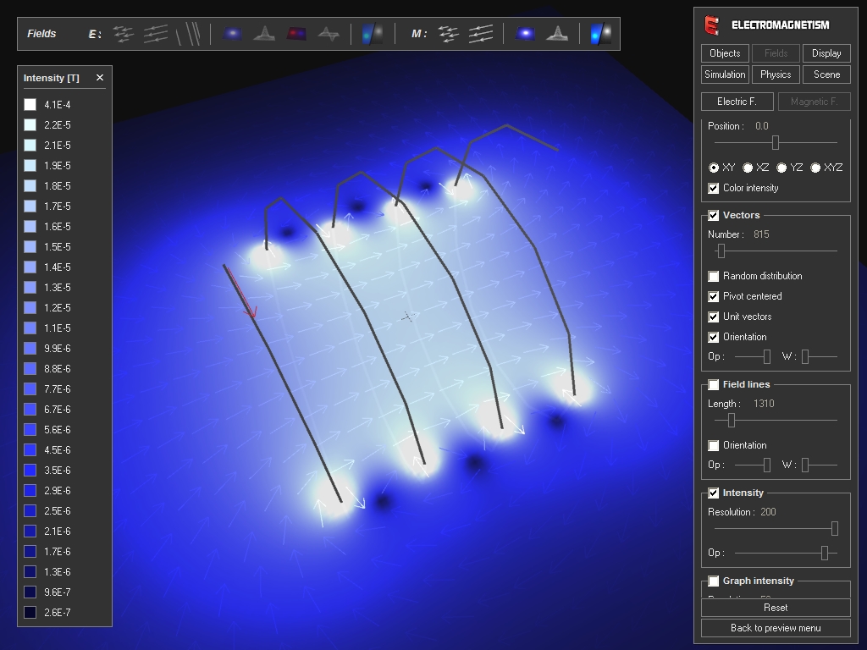The width and height of the screenshot is (867, 650).
Task: Enable the Random distribution checkbox
Action: (x=714, y=276)
